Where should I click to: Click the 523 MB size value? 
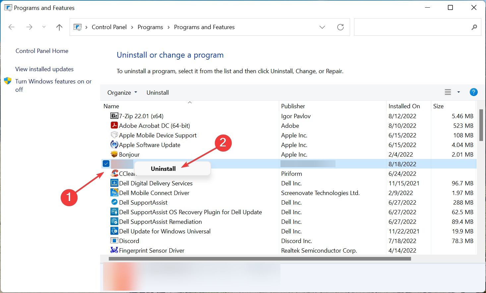(x=463, y=126)
